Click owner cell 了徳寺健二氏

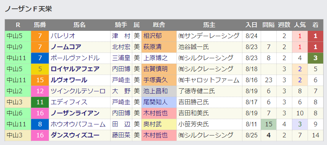(209, 91)
